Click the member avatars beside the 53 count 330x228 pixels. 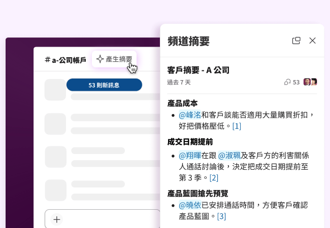310,82
